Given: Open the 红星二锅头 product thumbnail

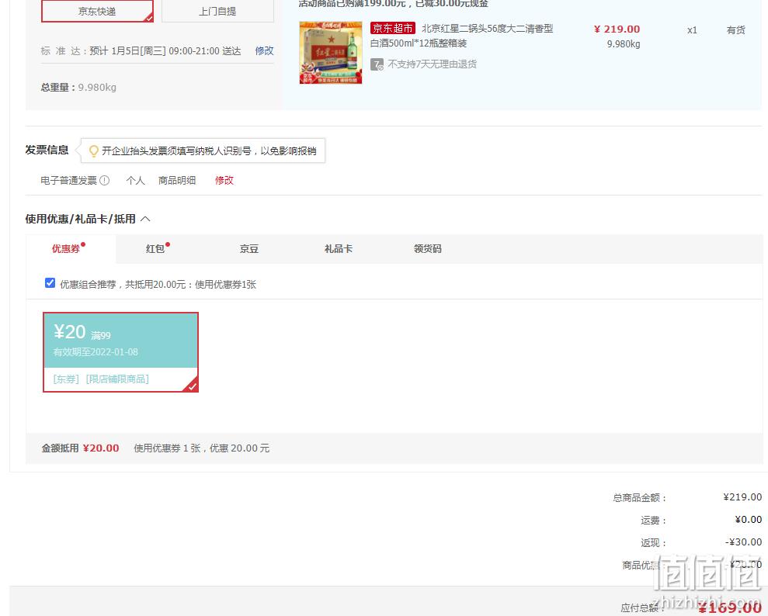Looking at the screenshot, I should pos(331,52).
